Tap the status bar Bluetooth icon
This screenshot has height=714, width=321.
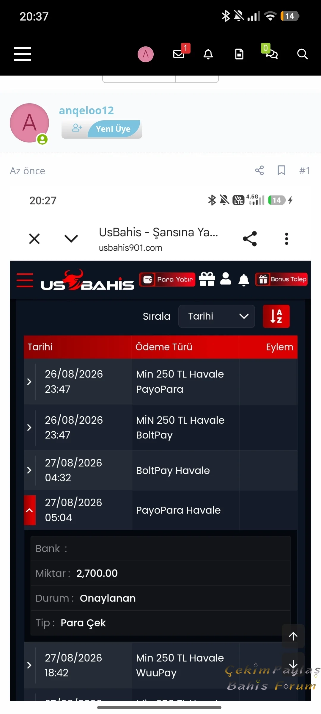tap(226, 16)
